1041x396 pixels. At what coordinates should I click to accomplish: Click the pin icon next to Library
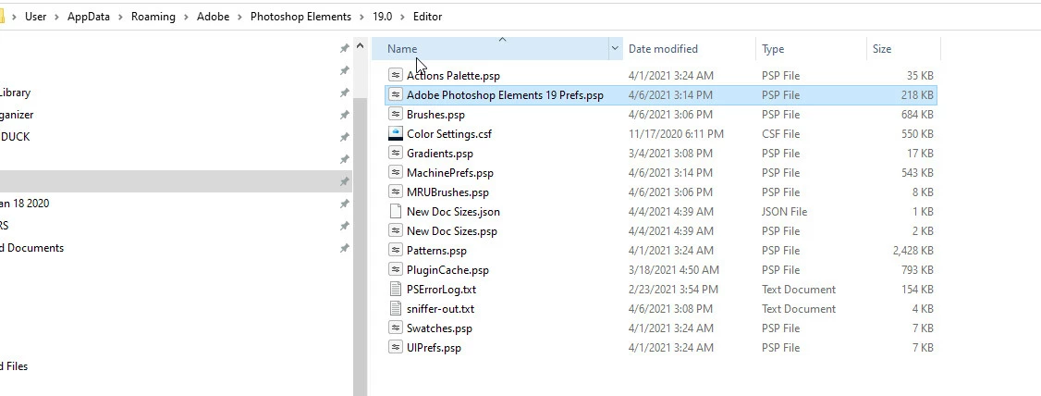pos(345,93)
